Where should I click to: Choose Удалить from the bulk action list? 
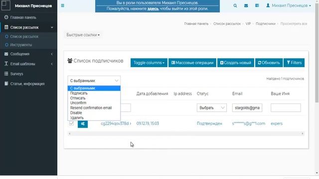point(94,118)
